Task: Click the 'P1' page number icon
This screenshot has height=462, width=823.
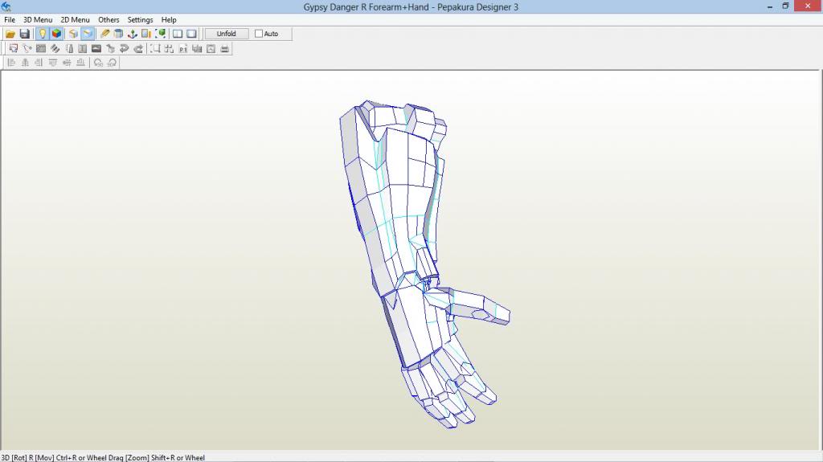Action: tap(183, 48)
